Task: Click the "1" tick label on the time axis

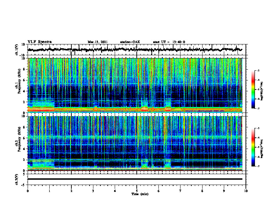Action: tap(49, 191)
